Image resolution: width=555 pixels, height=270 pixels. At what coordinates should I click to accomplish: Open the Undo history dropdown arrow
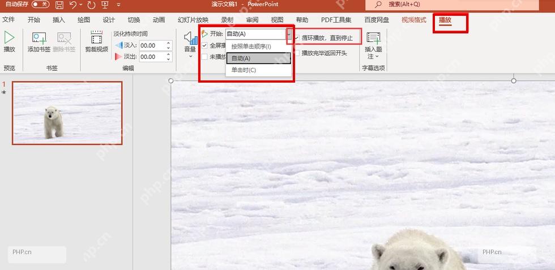point(81,5)
